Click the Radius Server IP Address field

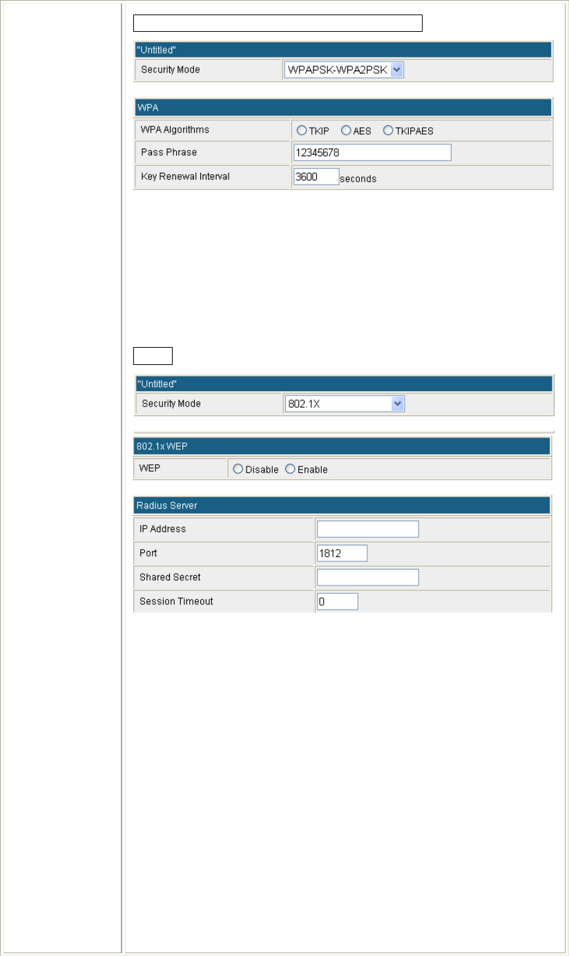pyautogui.click(x=367, y=529)
